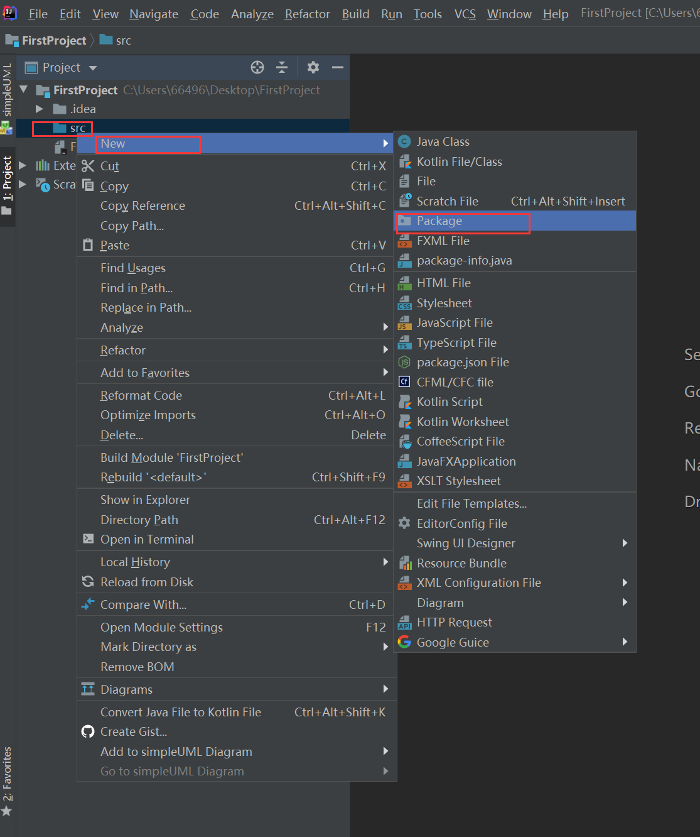This screenshot has width=700, height=837.
Task: Click the HTML File icon
Action: pyautogui.click(x=405, y=283)
